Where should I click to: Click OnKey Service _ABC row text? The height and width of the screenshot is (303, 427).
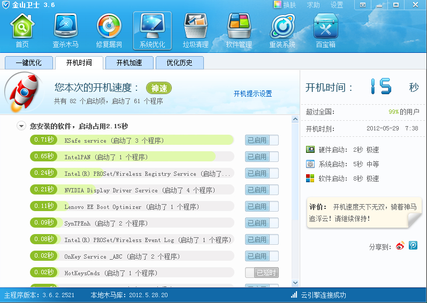point(122,257)
